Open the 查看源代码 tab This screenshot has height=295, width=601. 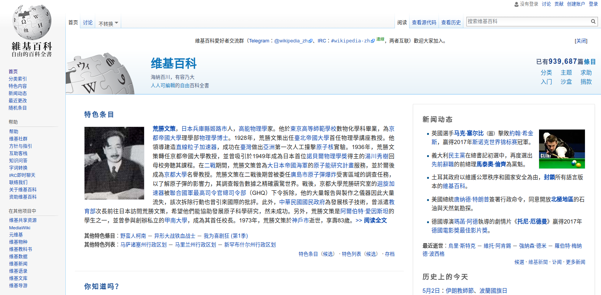[x=424, y=23]
